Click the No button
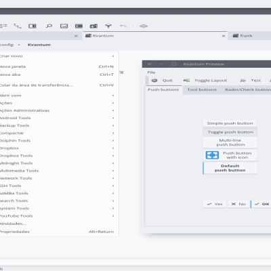 pyautogui.click(x=238, y=204)
